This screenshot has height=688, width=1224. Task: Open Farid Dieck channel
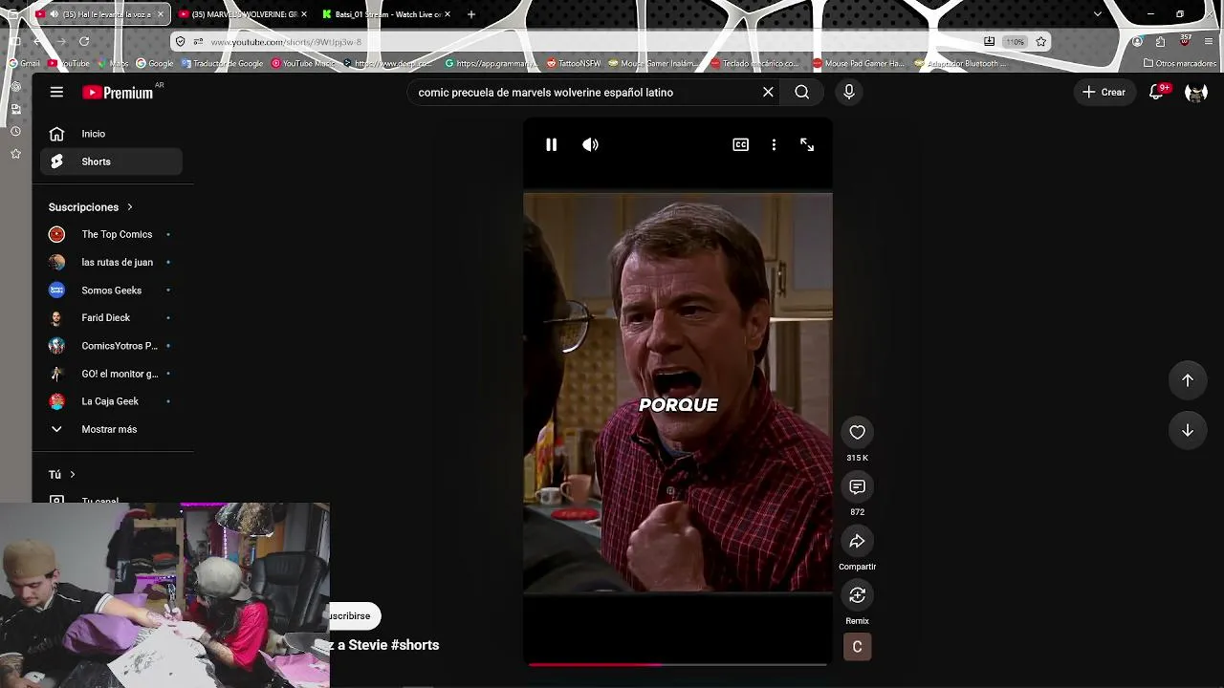(x=111, y=317)
